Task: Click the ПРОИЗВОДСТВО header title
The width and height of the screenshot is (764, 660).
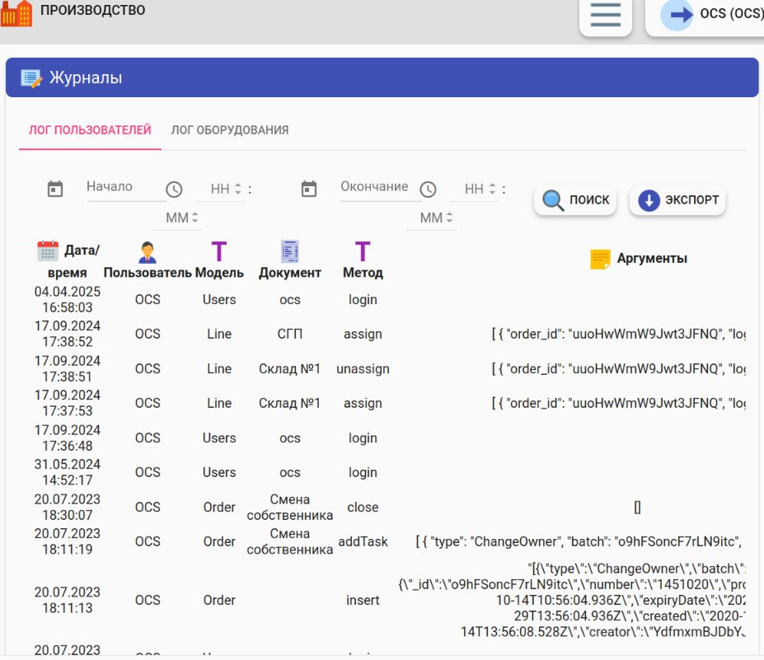Action: 92,10
